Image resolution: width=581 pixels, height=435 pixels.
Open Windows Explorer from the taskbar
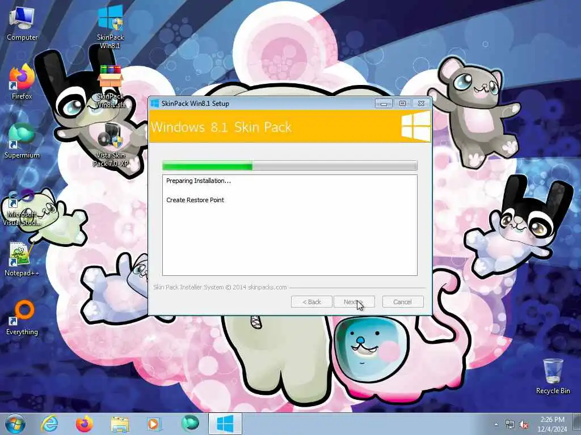click(119, 424)
